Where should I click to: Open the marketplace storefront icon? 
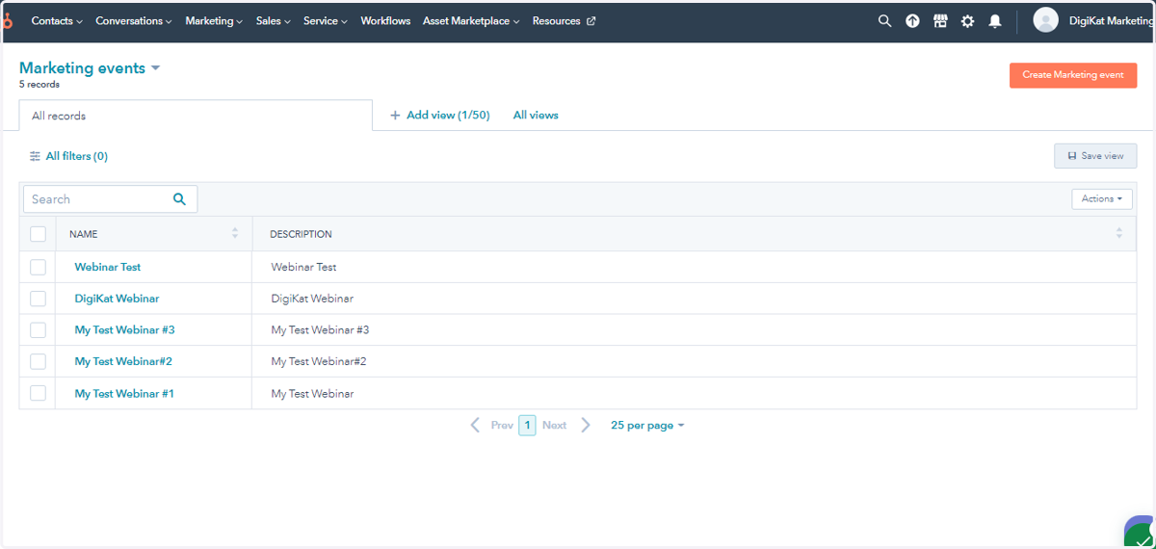coord(940,20)
